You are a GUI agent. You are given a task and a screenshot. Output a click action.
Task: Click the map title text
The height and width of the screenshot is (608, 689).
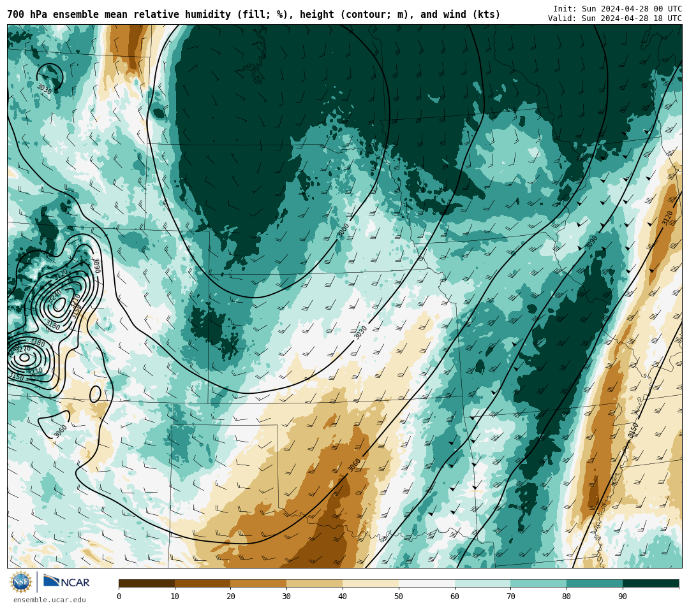[253, 15]
